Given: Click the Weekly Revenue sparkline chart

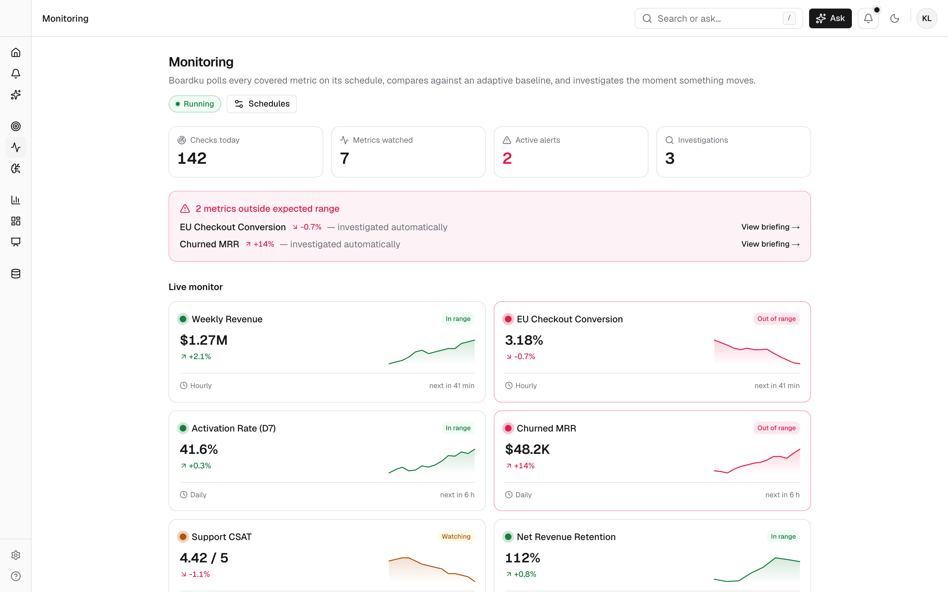Looking at the screenshot, I should click(431, 352).
